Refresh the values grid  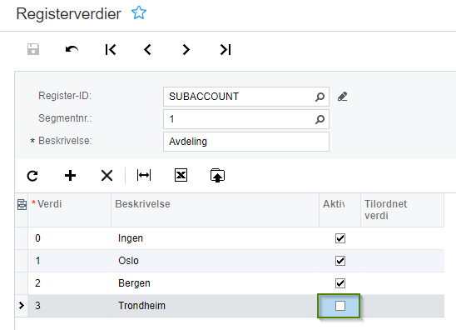(32, 176)
